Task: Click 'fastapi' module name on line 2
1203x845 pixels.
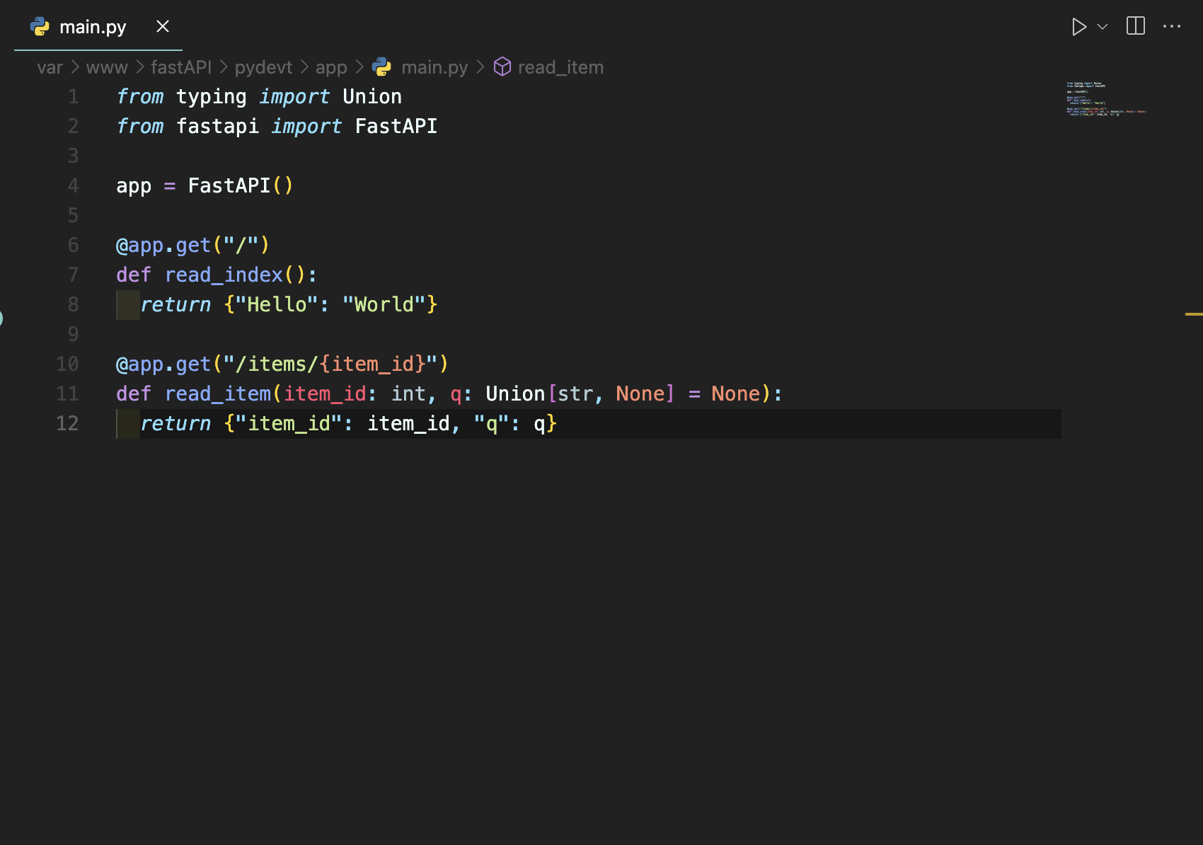Action: pos(217,126)
